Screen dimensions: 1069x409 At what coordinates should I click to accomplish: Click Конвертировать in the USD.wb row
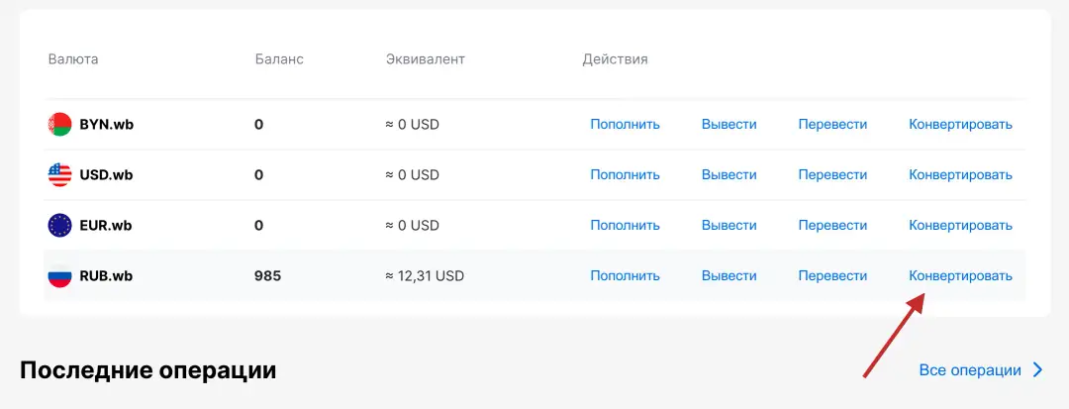pyautogui.click(x=960, y=175)
